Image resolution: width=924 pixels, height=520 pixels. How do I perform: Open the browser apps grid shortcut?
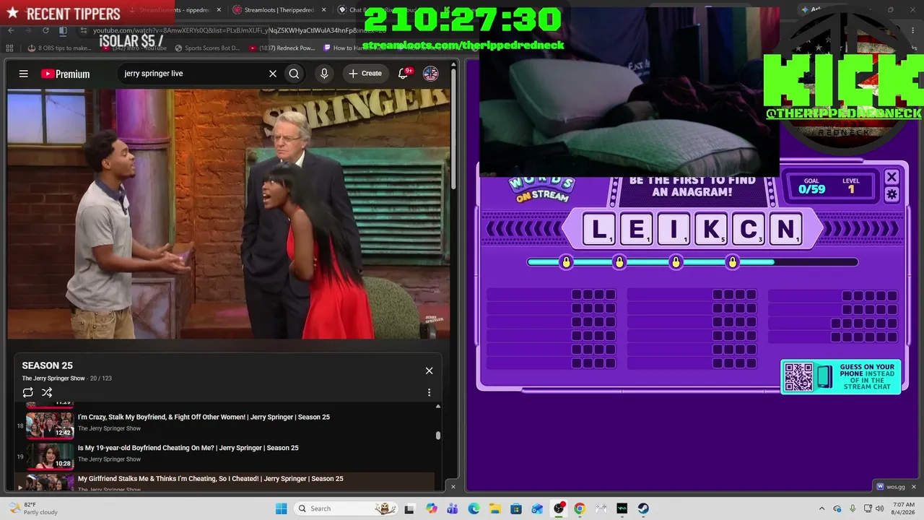click(10, 48)
